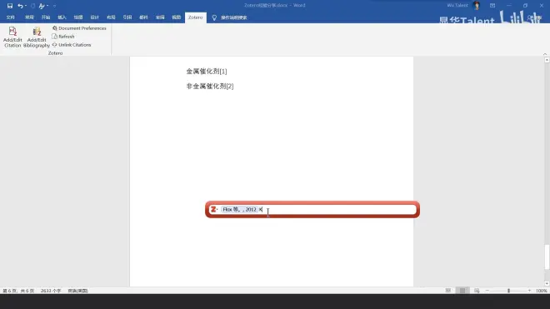This screenshot has width=550, height=309.
Task: Click the text style quick access icon
Action: pyautogui.click(x=42, y=6)
